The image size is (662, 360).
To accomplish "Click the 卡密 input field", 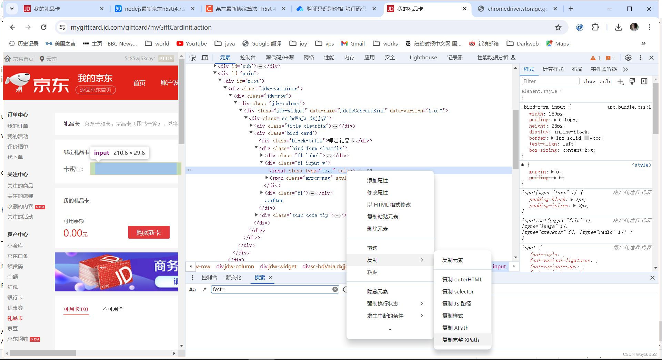I will pyautogui.click(x=136, y=169).
